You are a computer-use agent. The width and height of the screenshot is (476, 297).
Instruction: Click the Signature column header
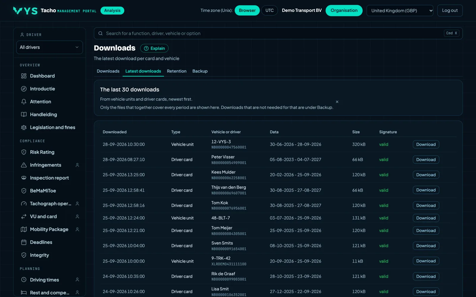388,132
